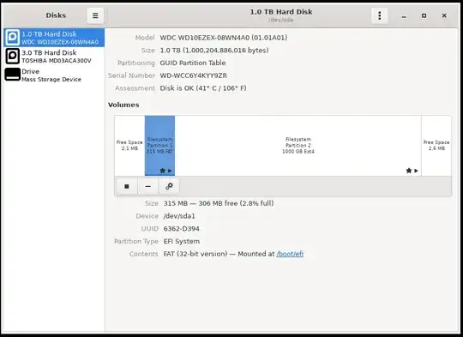Click the Disk is OK assessment text
The width and height of the screenshot is (463, 337).
click(203, 88)
